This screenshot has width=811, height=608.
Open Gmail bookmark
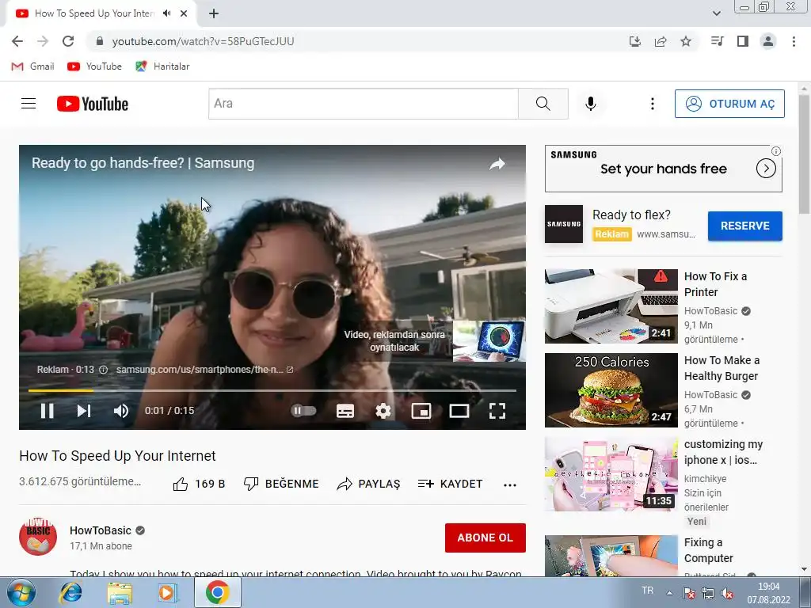point(33,66)
